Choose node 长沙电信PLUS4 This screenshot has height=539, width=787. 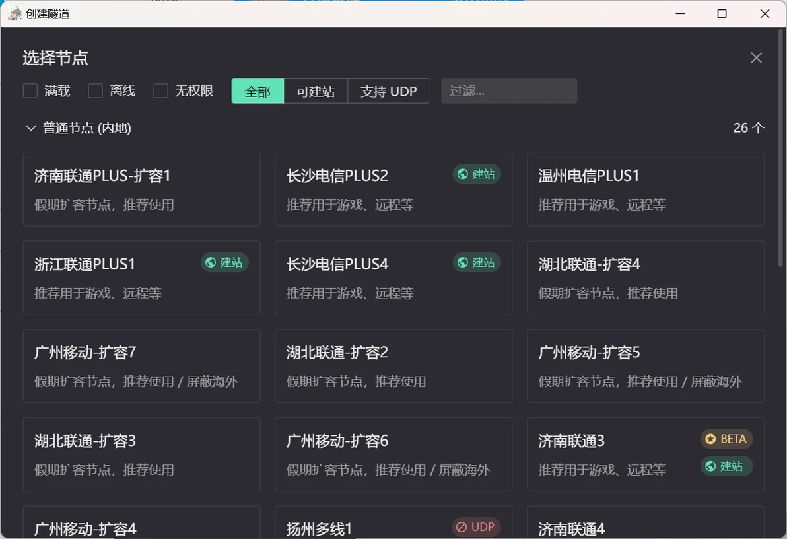[x=393, y=278]
